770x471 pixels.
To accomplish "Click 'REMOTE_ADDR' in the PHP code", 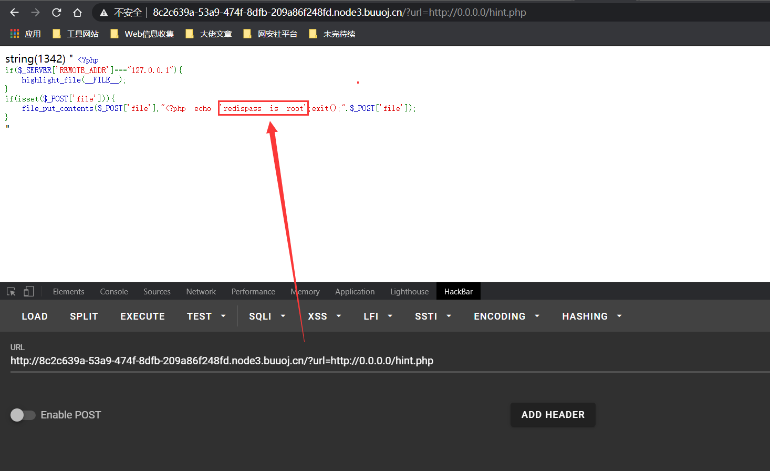I will coord(83,70).
